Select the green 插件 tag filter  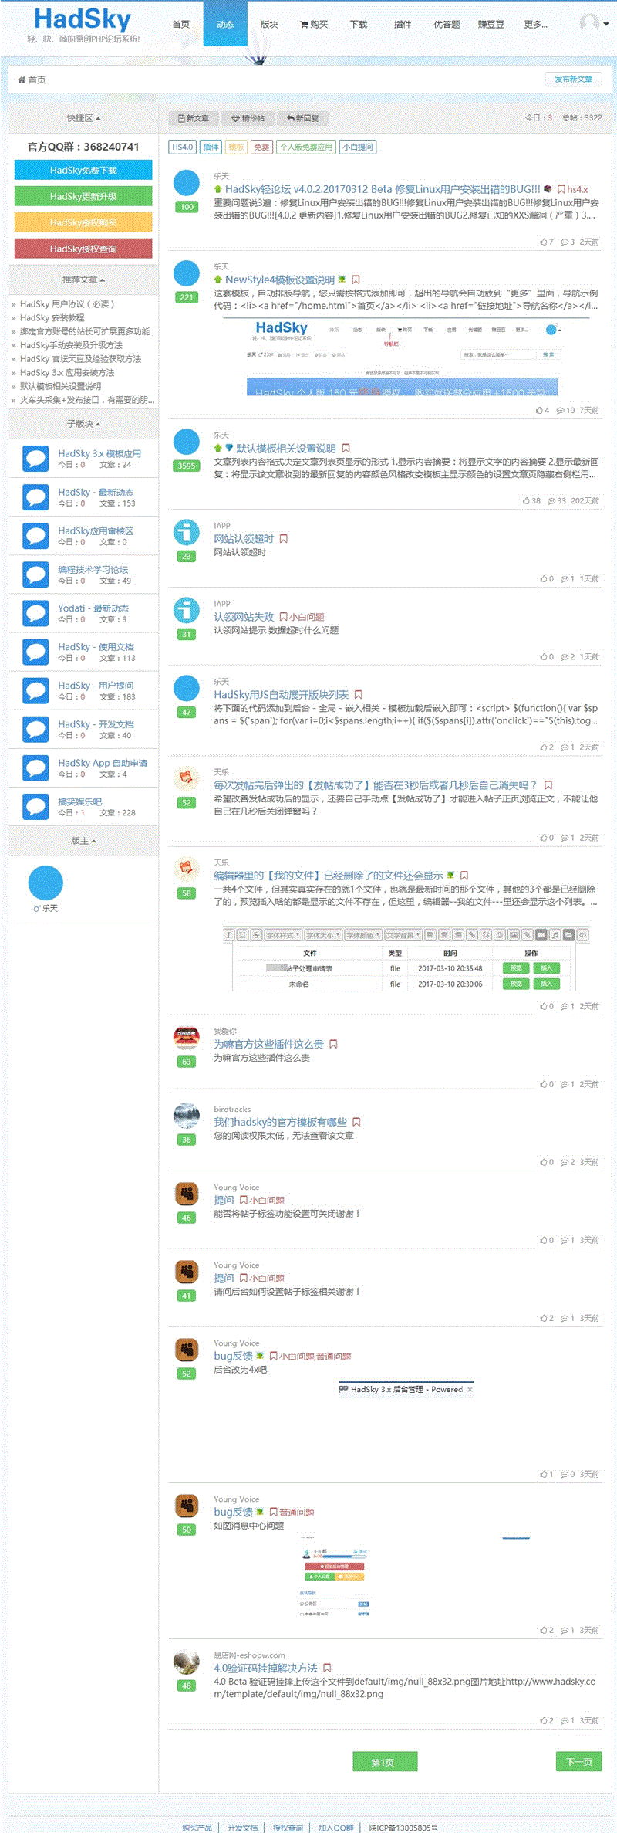click(x=211, y=147)
